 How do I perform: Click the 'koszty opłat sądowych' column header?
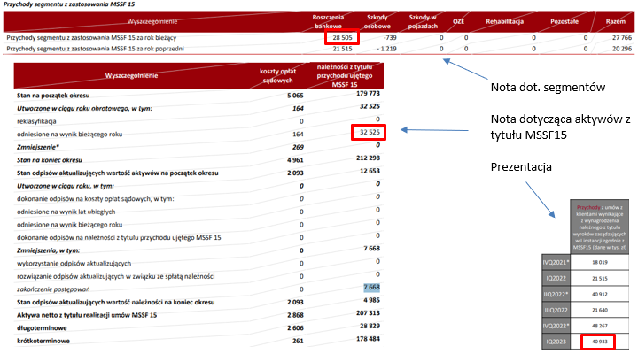pos(277,75)
